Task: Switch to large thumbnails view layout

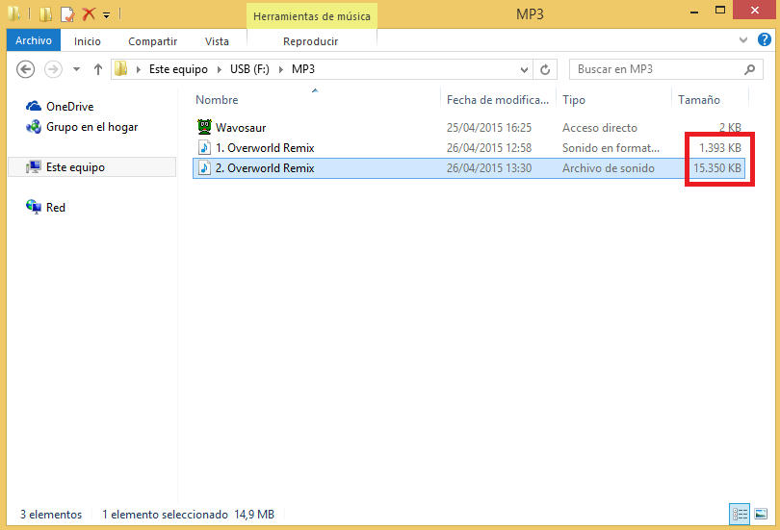Action: coord(759,514)
